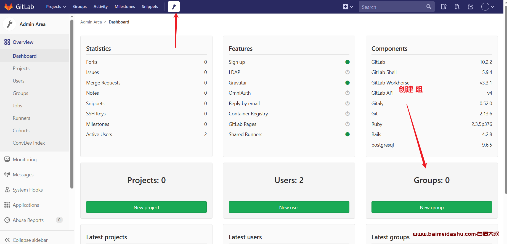Click Admin Area breadcrumb link

click(x=91, y=22)
